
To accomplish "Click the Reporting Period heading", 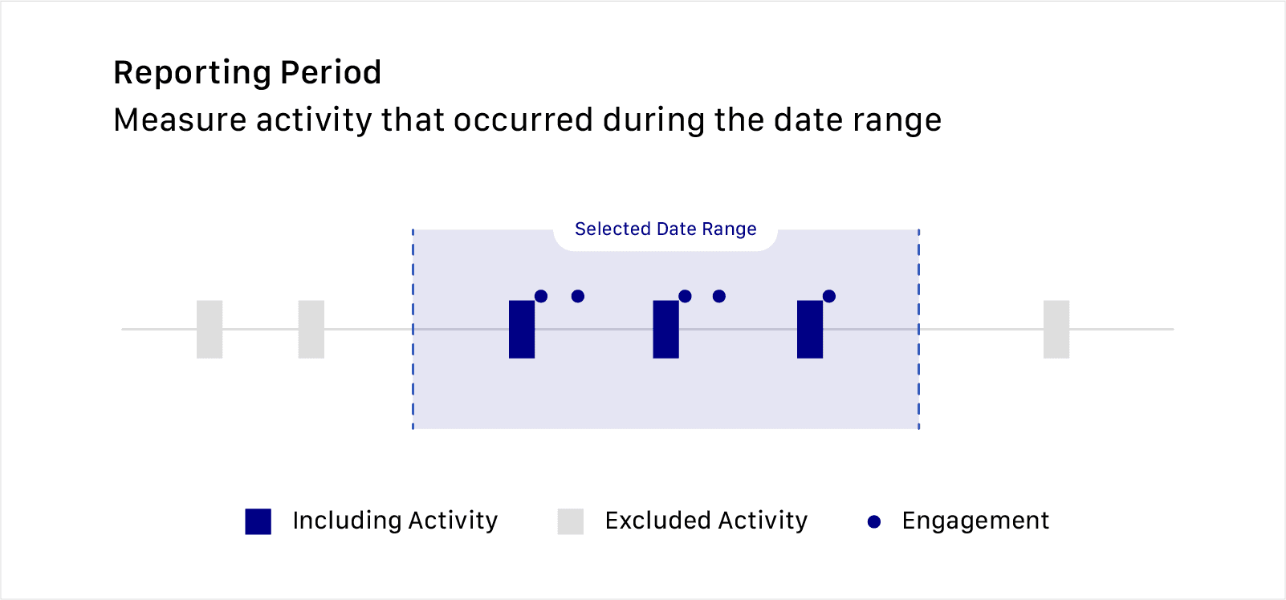I will coord(247,72).
